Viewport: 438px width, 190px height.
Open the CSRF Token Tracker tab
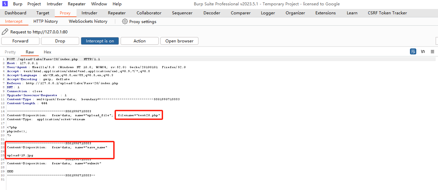click(x=388, y=13)
